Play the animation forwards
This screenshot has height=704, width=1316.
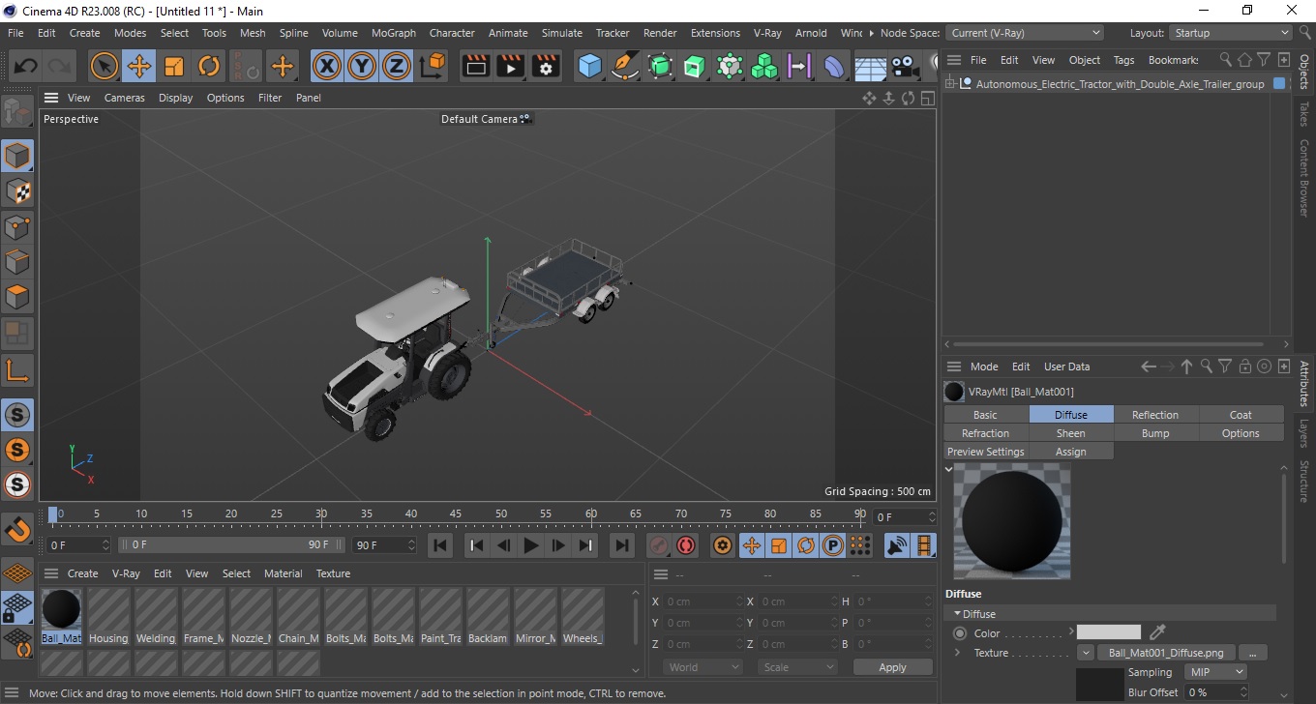tap(531, 545)
